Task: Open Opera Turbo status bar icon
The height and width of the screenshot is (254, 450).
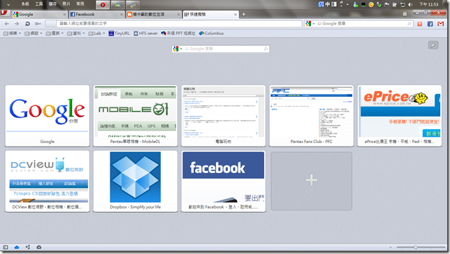Action: [x=38, y=247]
